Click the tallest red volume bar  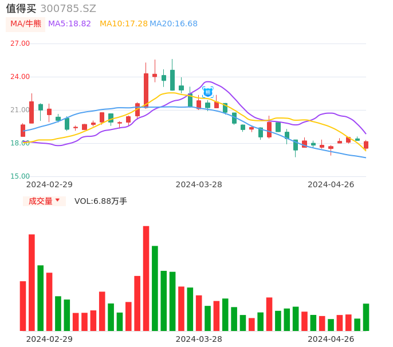(146, 278)
